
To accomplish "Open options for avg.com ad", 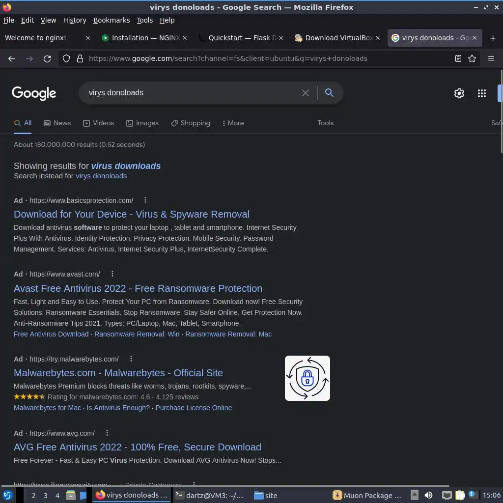I will [x=107, y=433].
